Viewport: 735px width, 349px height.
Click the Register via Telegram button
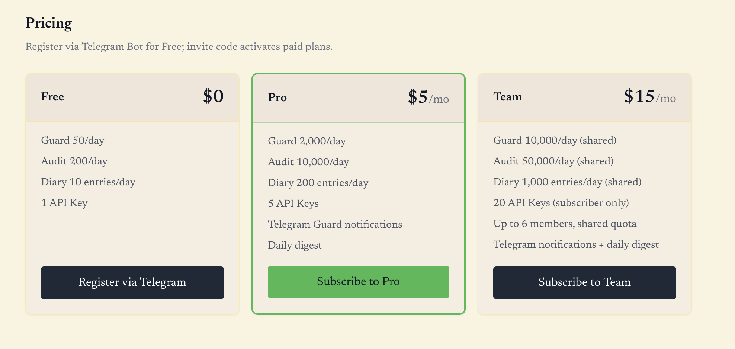click(x=132, y=282)
